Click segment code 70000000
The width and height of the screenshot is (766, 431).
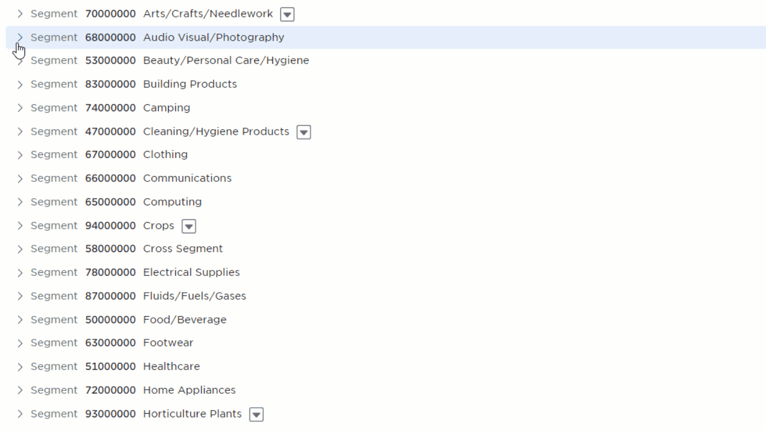(110, 14)
